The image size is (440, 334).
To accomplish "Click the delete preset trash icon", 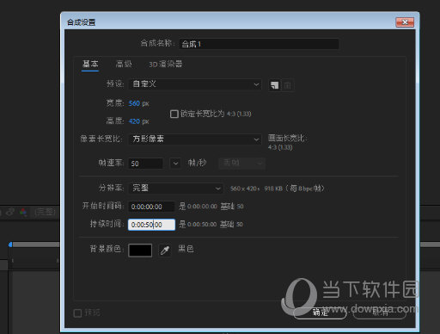I will click(x=288, y=85).
